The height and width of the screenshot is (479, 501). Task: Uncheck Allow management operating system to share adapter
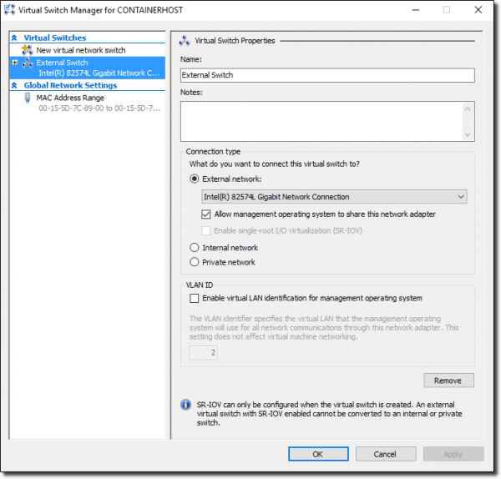pos(206,214)
